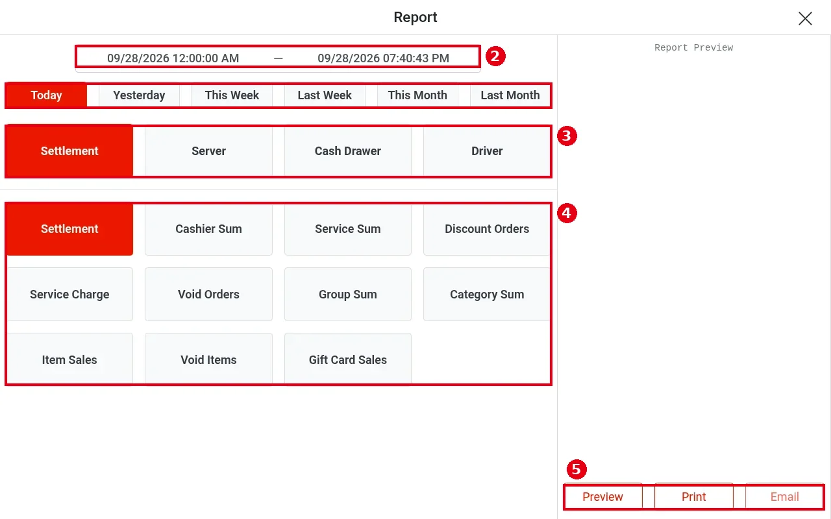Select the Group Sum report
This screenshot has height=519, width=831.
click(x=348, y=295)
